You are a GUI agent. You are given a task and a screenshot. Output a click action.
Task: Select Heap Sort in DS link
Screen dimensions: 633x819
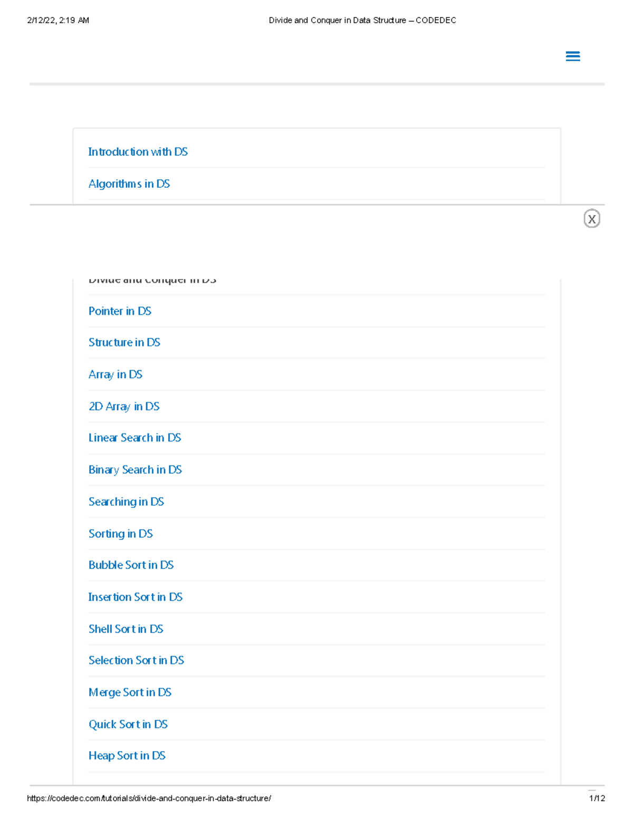(x=127, y=756)
